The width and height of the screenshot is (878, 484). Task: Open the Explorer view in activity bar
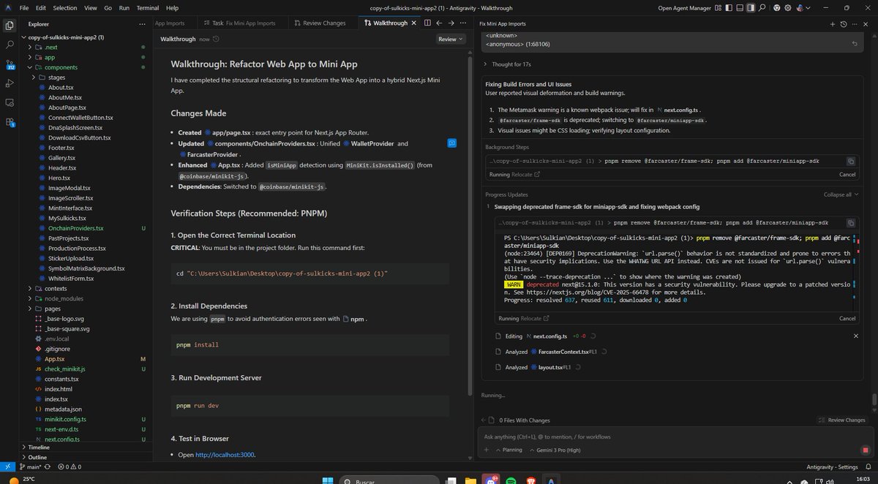(x=10, y=25)
